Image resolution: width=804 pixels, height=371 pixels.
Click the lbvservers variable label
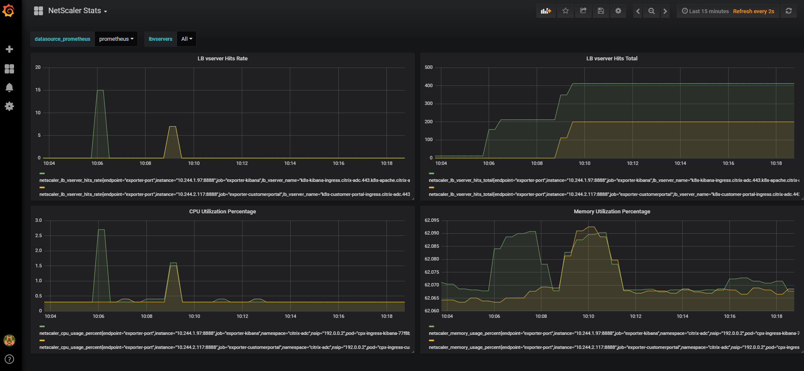click(160, 39)
